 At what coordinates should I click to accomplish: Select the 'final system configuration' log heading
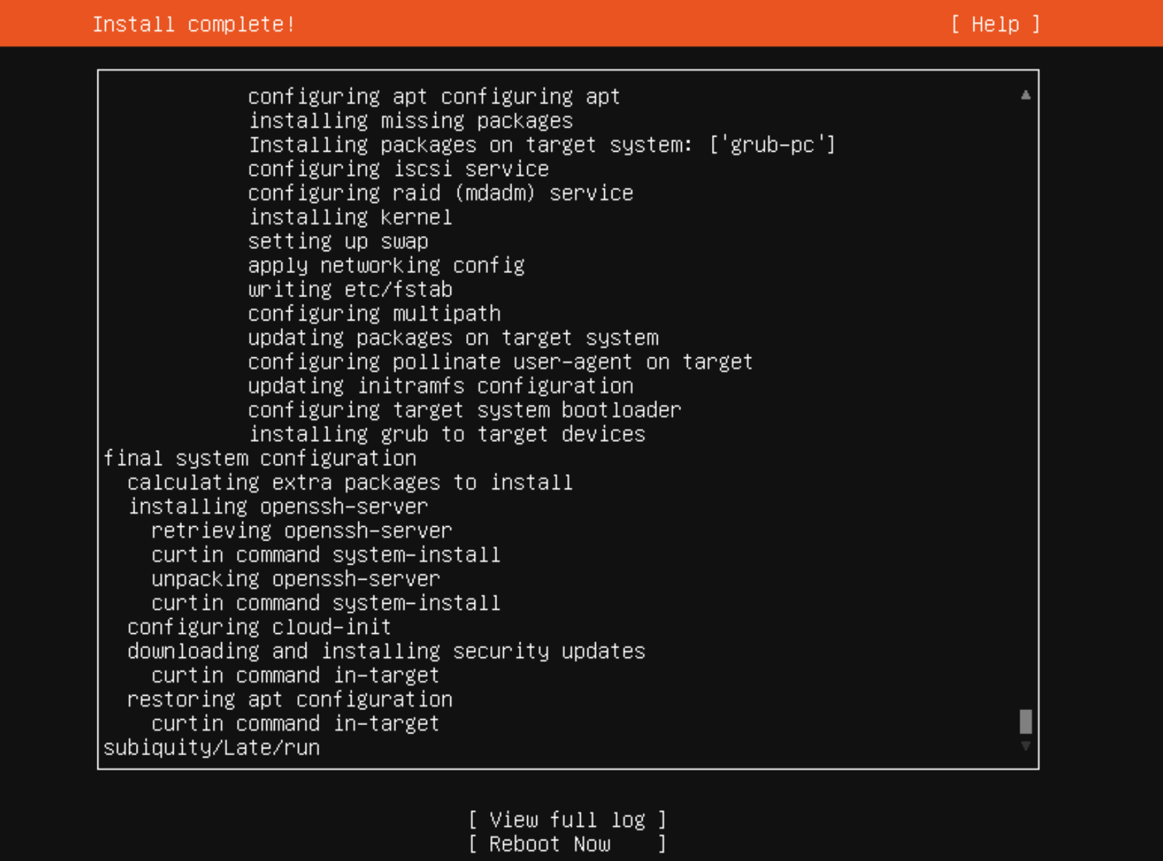(260, 458)
